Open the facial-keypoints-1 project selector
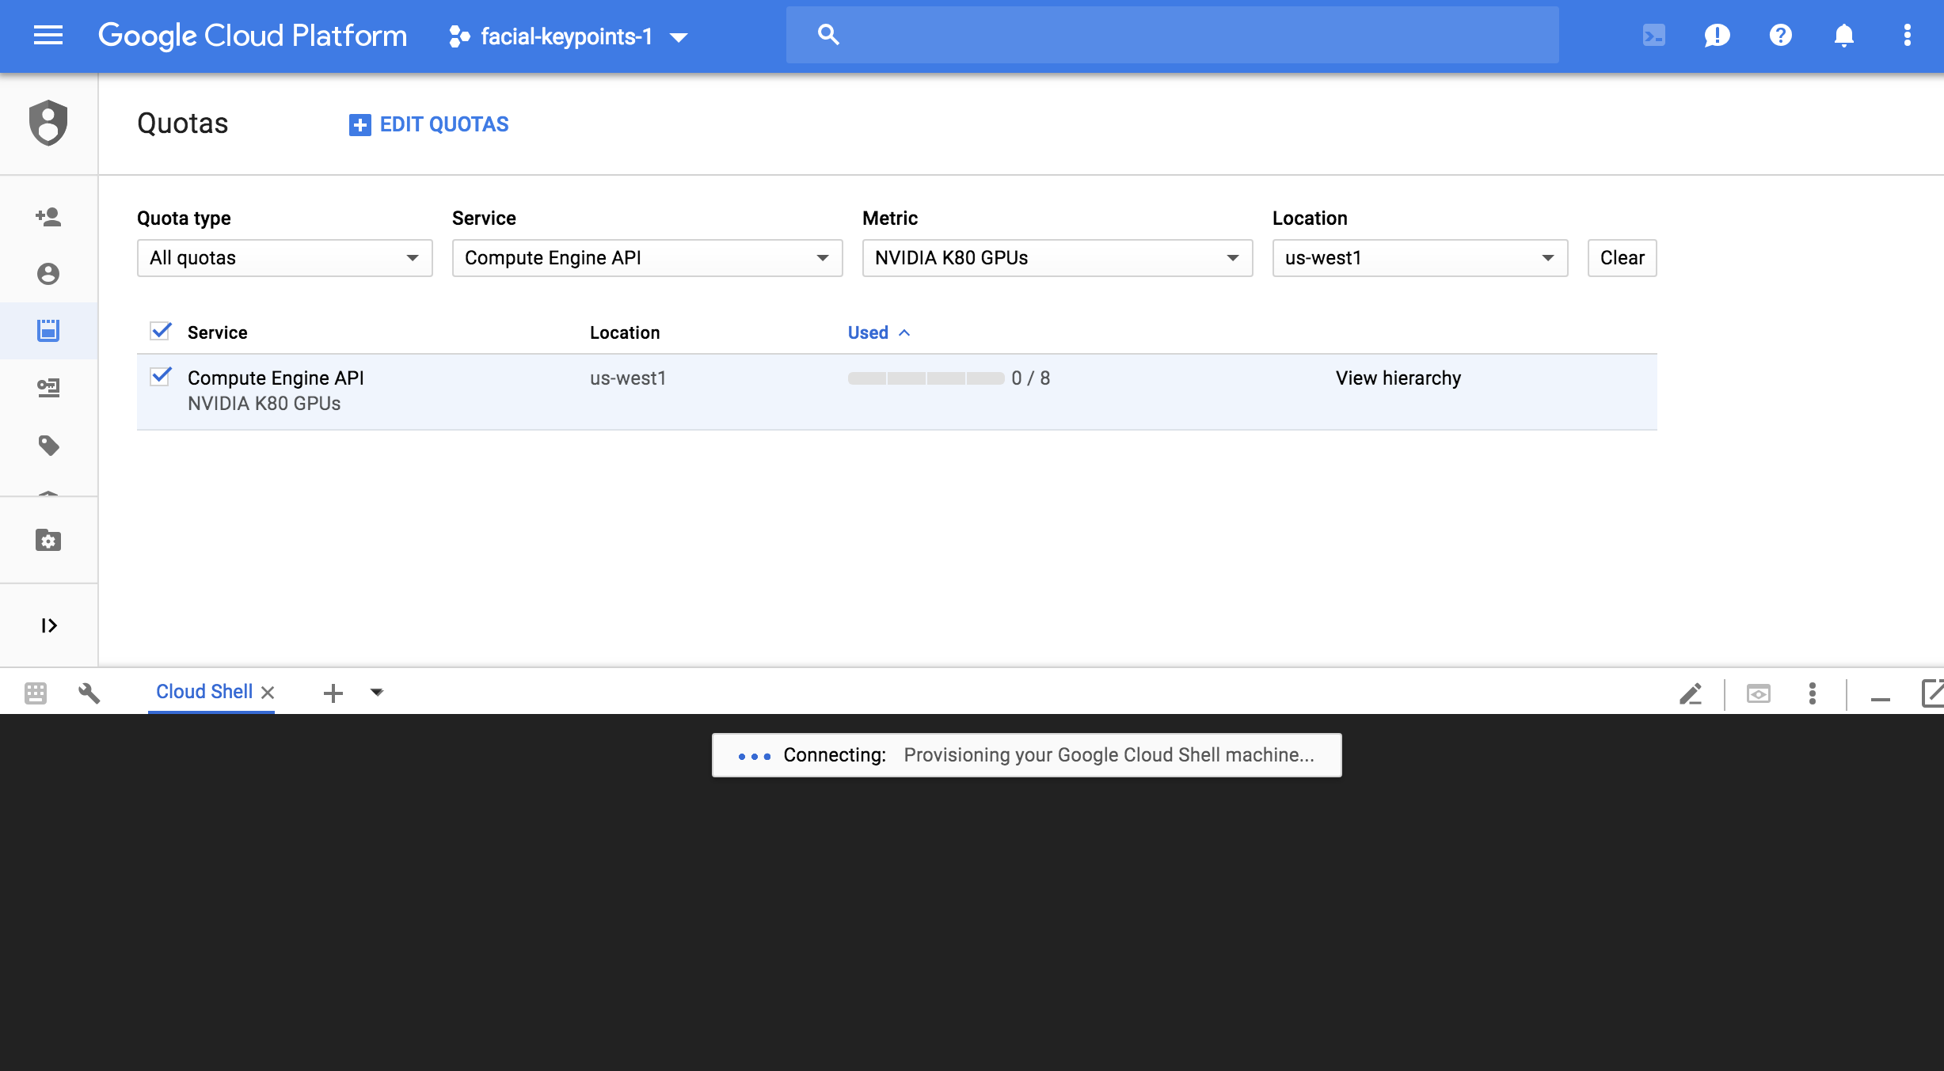Image resolution: width=1944 pixels, height=1071 pixels. point(568,36)
